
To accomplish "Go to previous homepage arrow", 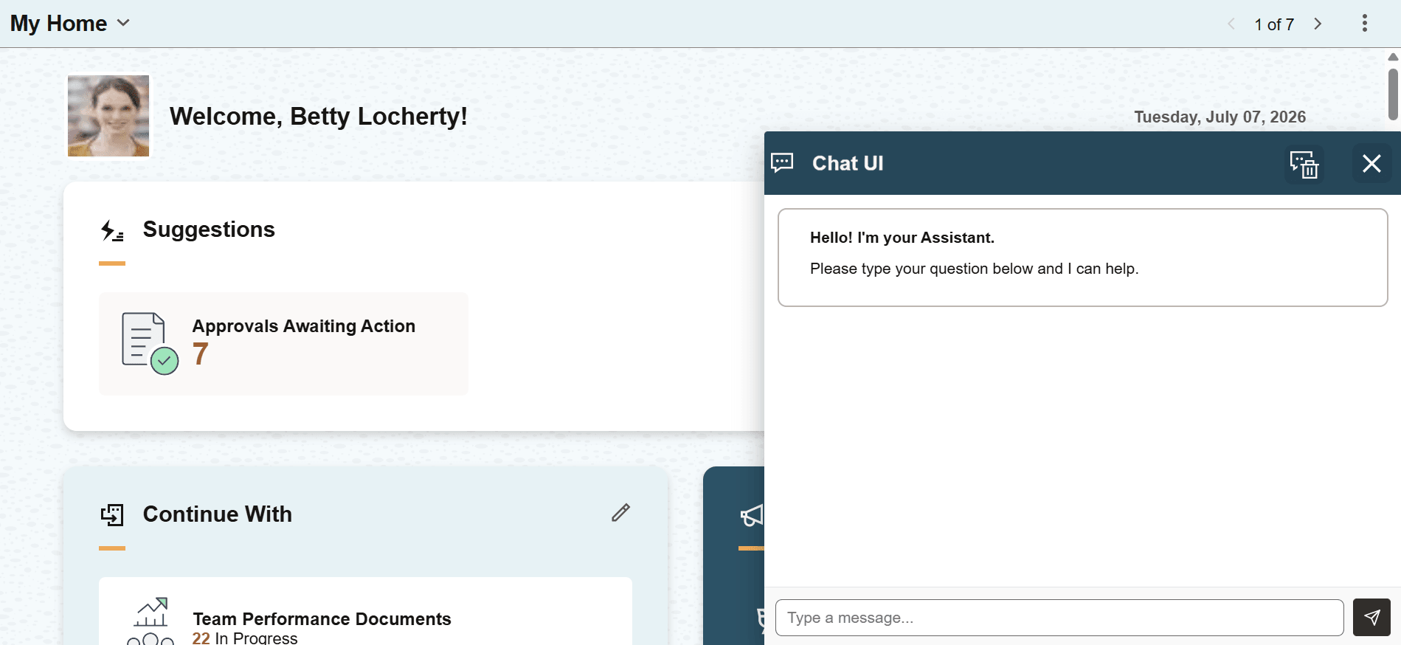I will (1231, 24).
